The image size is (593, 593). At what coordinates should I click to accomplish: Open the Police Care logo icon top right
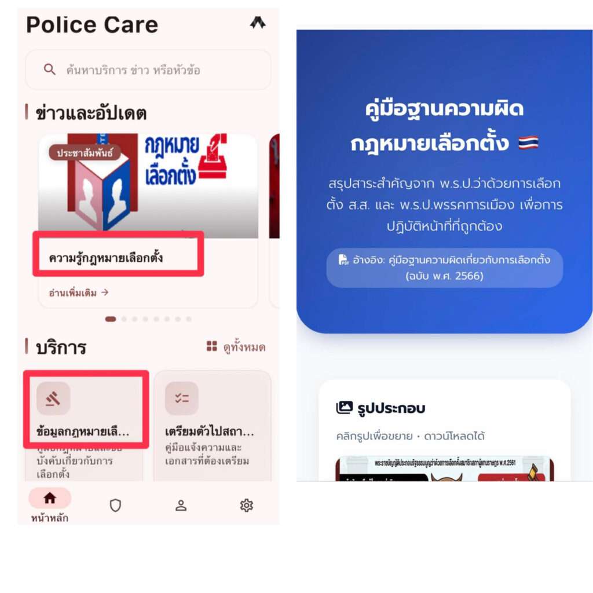click(x=258, y=23)
